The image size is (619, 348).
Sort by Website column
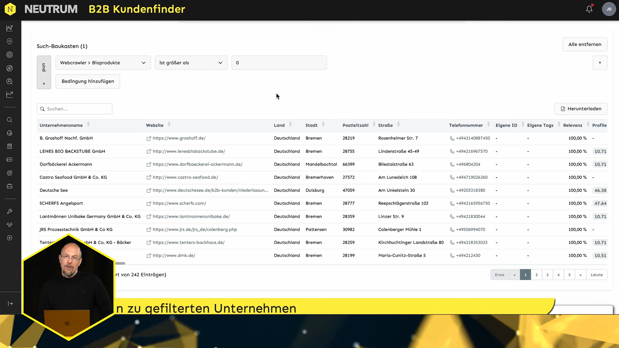pos(169,125)
